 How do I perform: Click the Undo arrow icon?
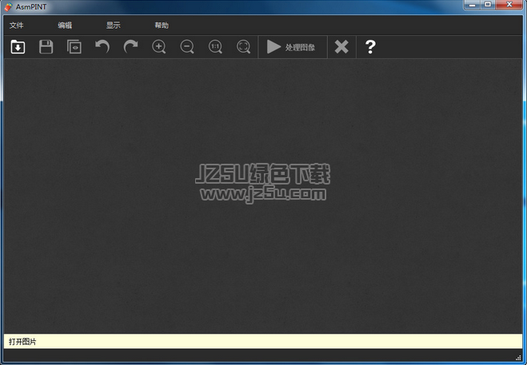[x=102, y=46]
